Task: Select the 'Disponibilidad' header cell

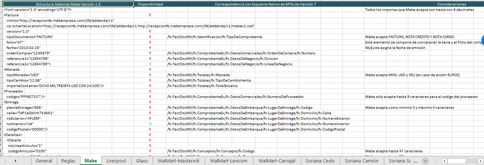Action: point(150,4)
